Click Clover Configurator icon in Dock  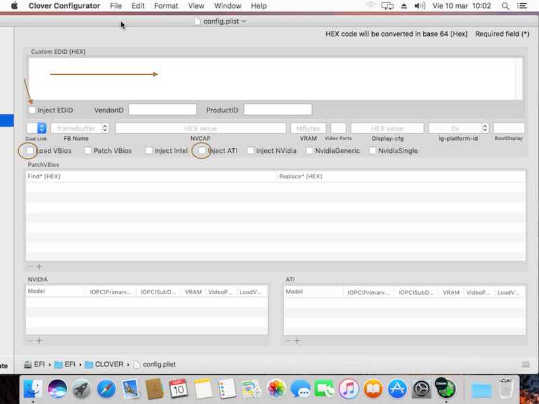[446, 388]
